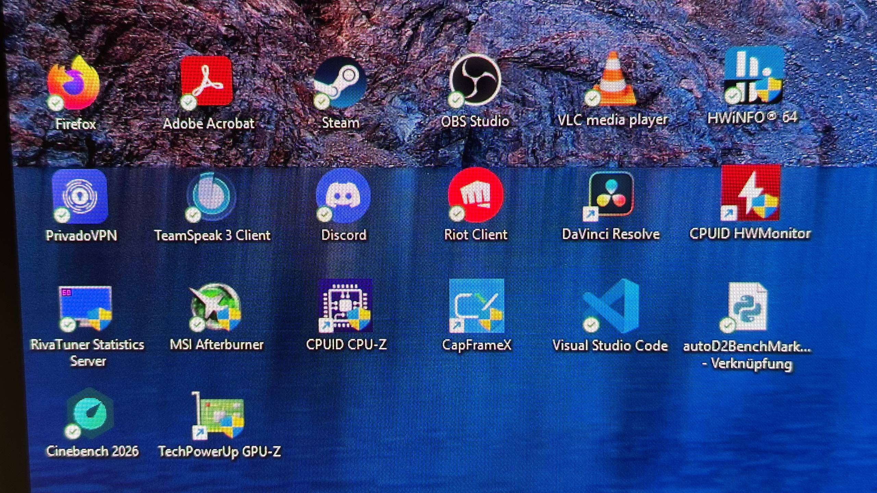Click the HWiNFO 64 icon
877x493 pixels.
(x=753, y=76)
